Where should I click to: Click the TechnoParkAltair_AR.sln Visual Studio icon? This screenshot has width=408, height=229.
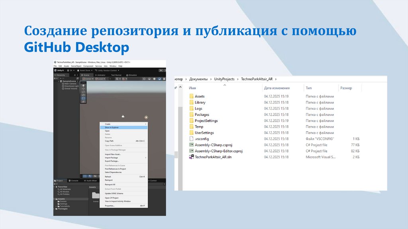(192, 157)
